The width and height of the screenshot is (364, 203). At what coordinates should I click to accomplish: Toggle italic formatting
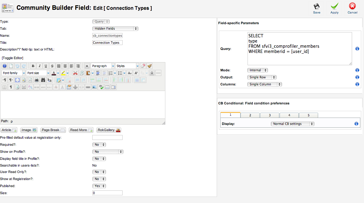tap(39, 66)
